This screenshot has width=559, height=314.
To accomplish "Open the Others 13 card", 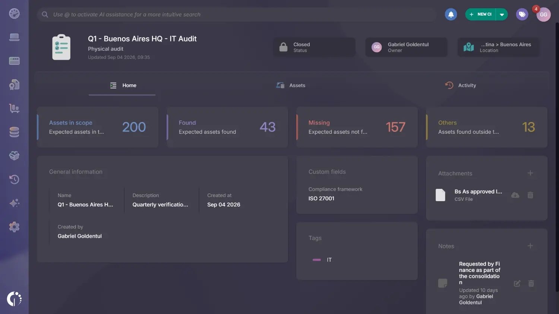I will click(487, 127).
